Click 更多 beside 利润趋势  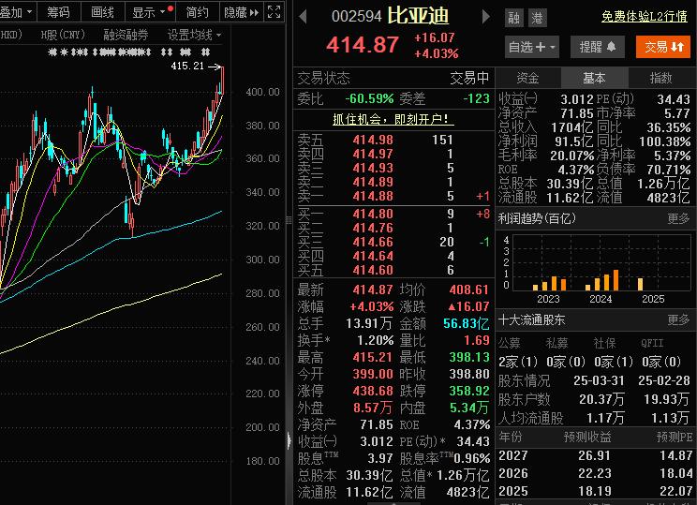[x=678, y=218]
